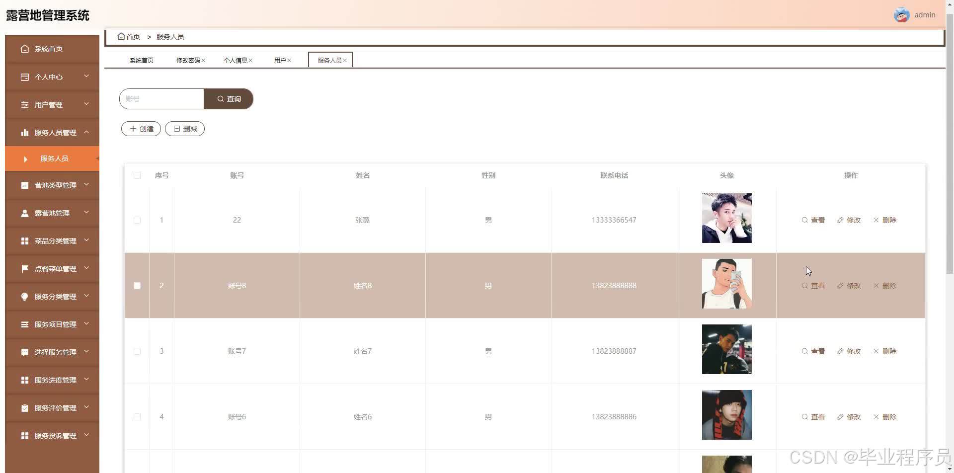Expand the 营地类型管理 chevron
This screenshot has height=473, width=954.
coord(86,185)
